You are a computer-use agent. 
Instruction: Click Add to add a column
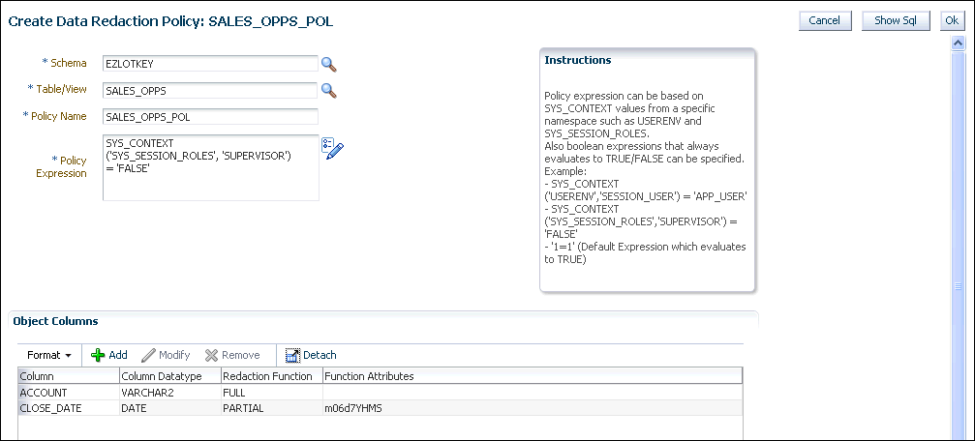(108, 355)
